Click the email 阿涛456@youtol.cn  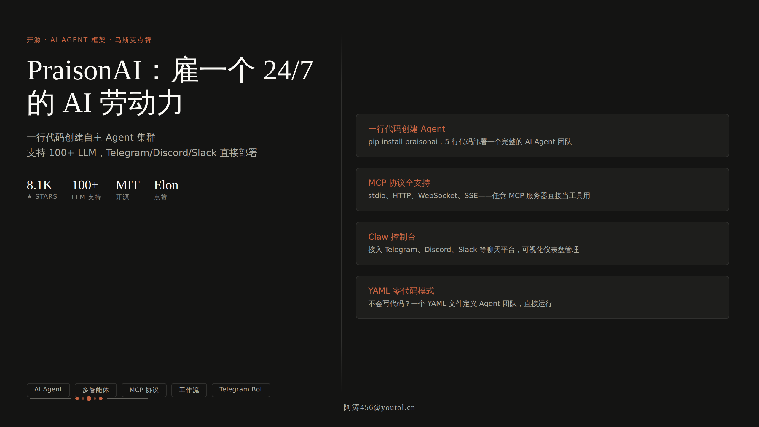(379, 407)
